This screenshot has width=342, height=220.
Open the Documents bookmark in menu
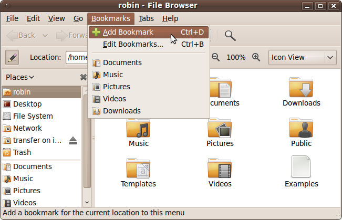point(149,62)
